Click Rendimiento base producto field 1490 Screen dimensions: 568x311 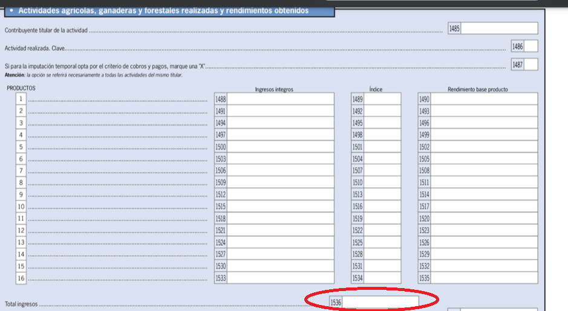tap(484, 98)
